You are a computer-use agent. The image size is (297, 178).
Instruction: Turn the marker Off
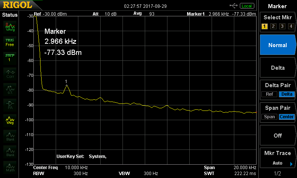click(x=277, y=135)
